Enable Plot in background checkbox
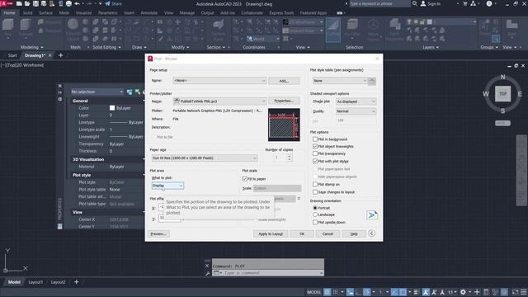This screenshot has height=297, width=528. click(315, 139)
